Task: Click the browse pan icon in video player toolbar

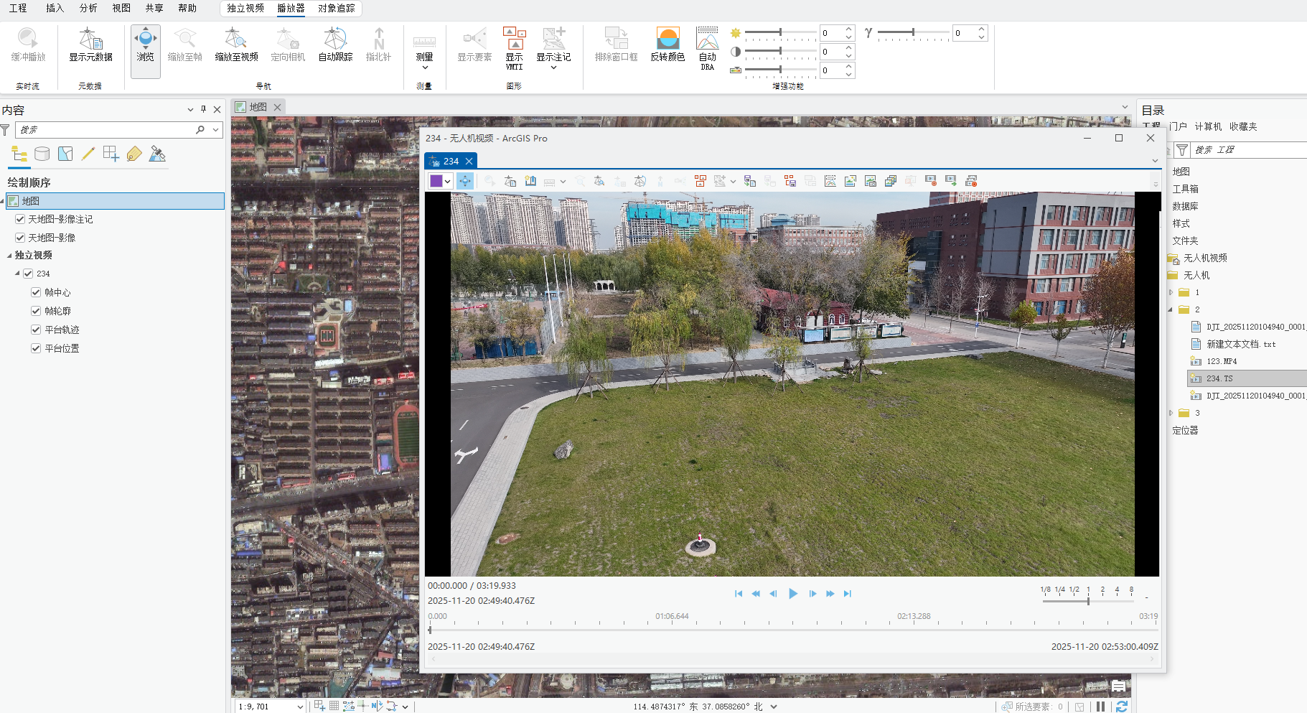Action: [x=465, y=181]
